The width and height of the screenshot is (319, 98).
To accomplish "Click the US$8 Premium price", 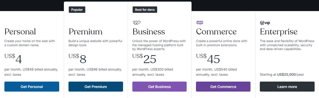I will 77,59.
